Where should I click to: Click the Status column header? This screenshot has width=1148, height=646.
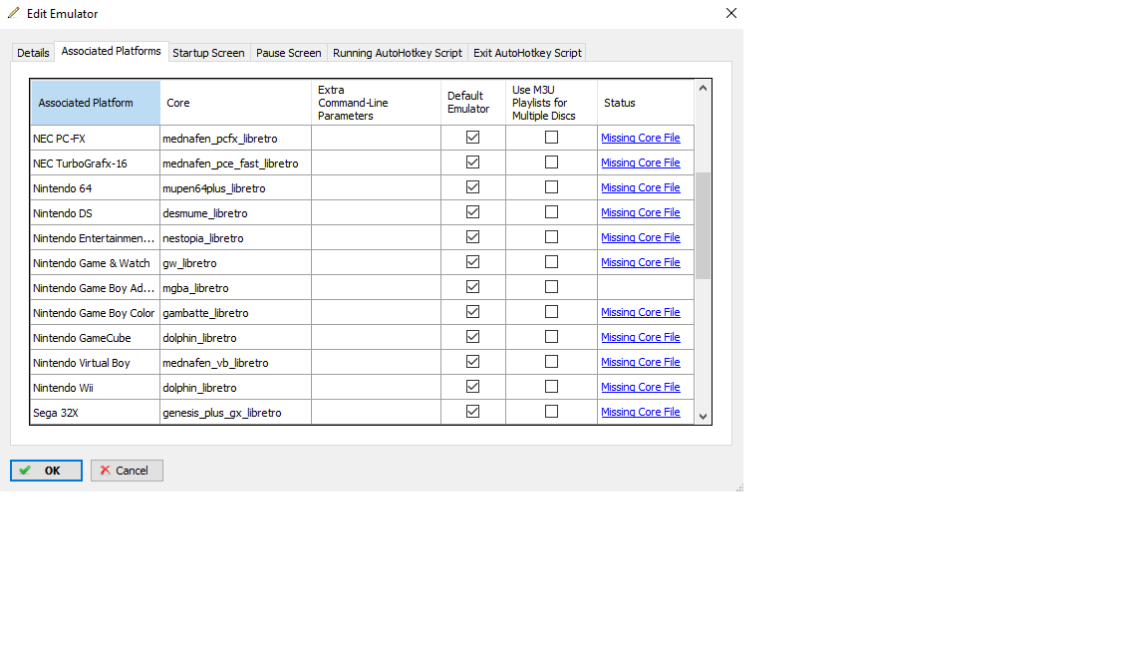pyautogui.click(x=646, y=103)
